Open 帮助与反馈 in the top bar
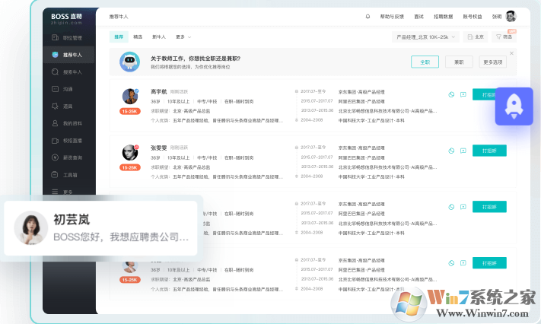 pos(392,16)
